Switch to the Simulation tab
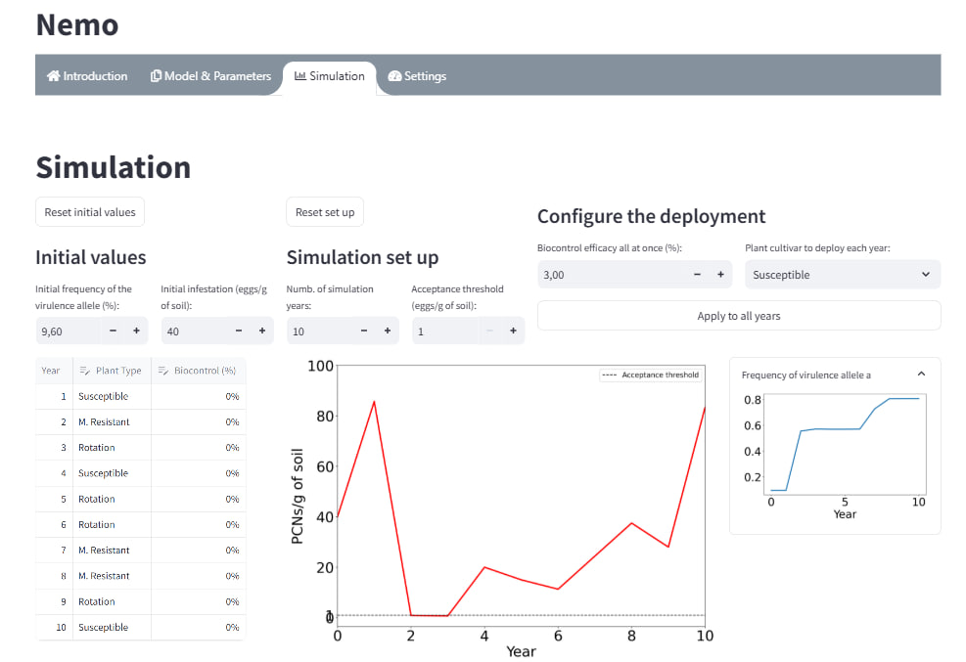 (x=329, y=76)
